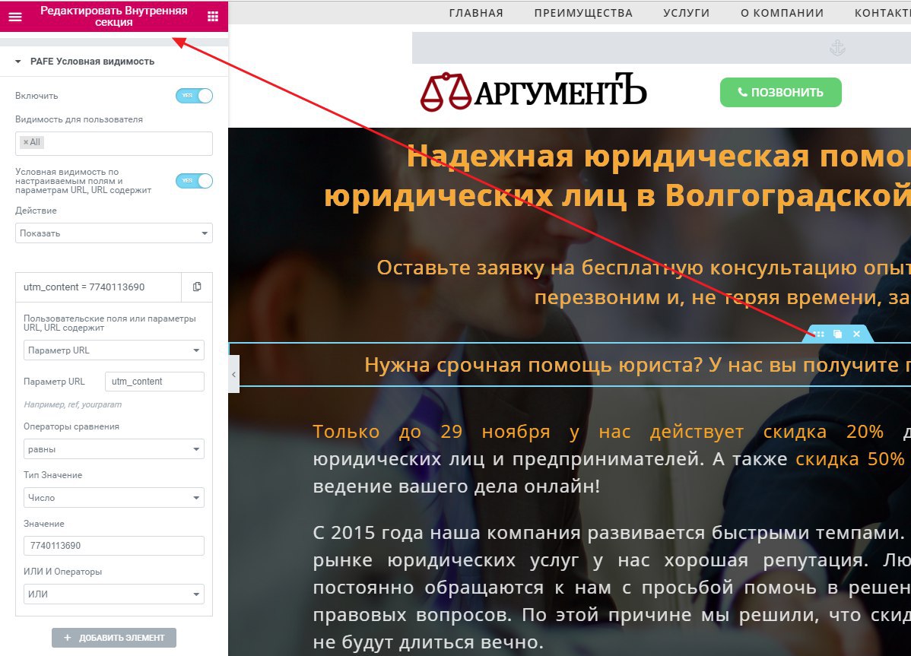
Task: Open the Параметр URL type dropdown
Action: pyautogui.click(x=114, y=350)
